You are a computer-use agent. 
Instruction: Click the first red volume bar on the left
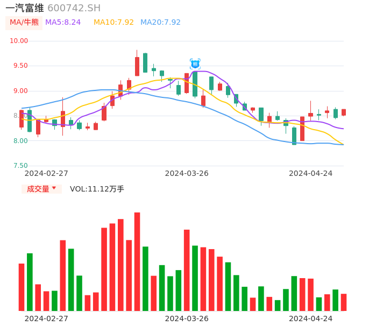(x=22, y=287)
